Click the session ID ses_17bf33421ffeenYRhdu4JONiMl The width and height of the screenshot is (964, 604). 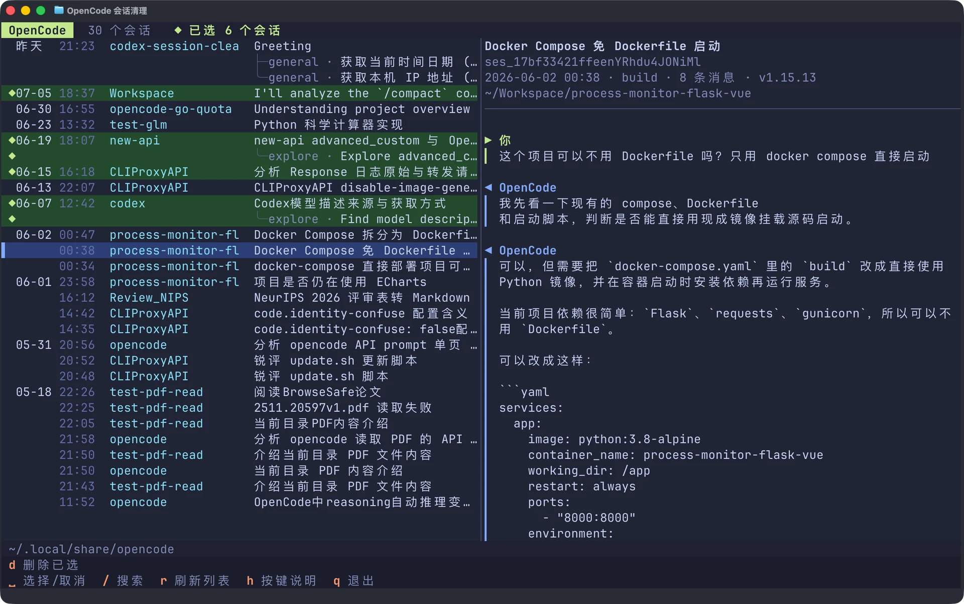pyautogui.click(x=592, y=62)
